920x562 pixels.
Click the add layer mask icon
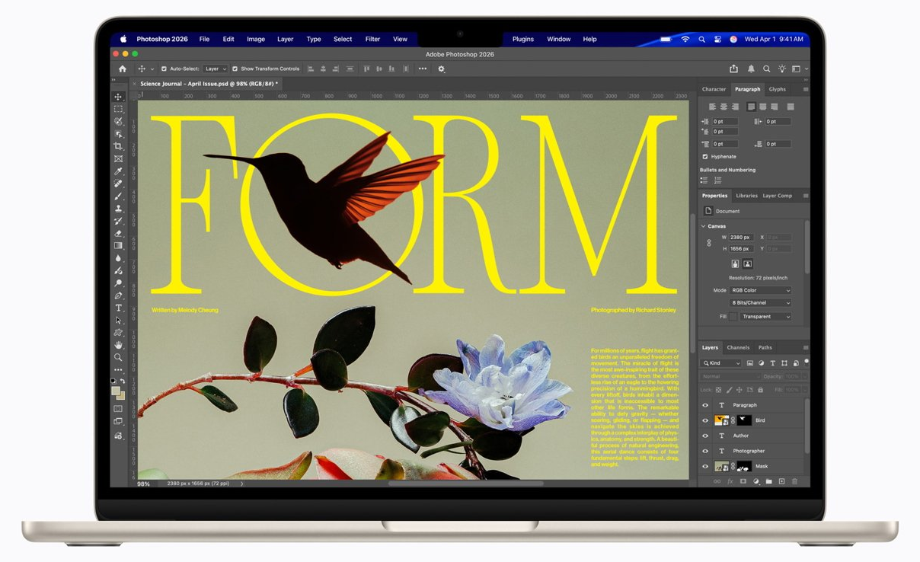pos(743,481)
